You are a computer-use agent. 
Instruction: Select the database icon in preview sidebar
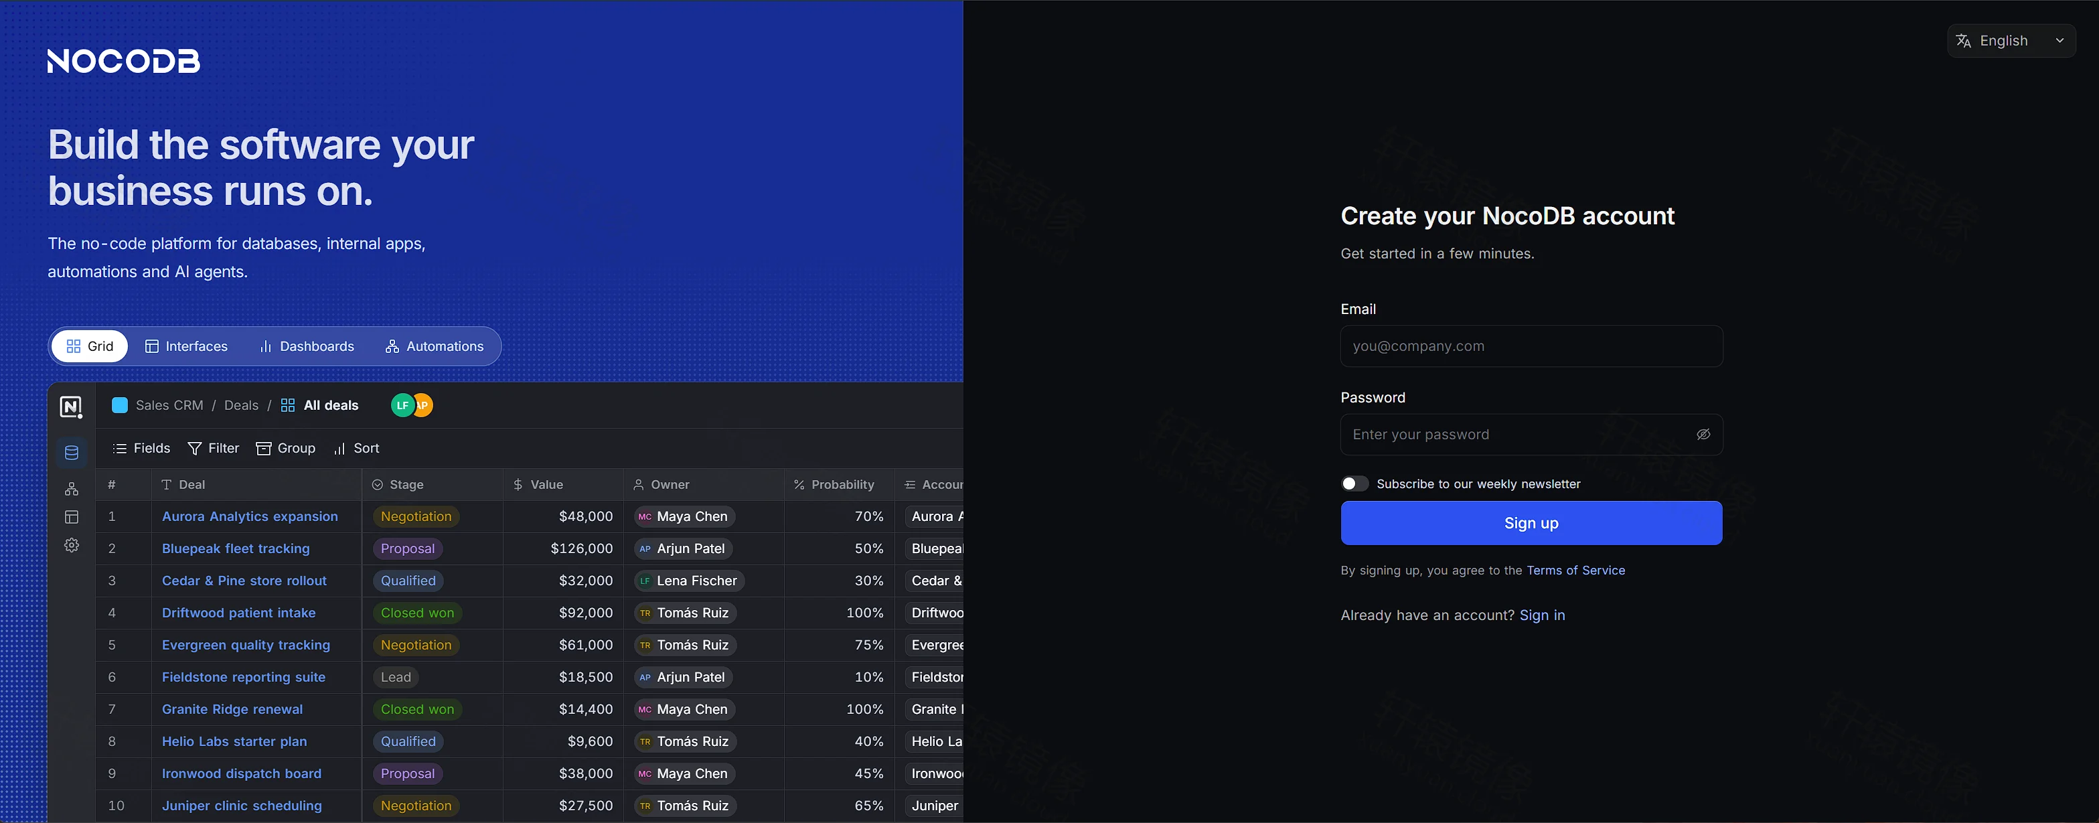(x=72, y=452)
